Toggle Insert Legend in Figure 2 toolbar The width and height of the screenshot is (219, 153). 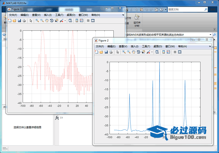(x=168, y=52)
